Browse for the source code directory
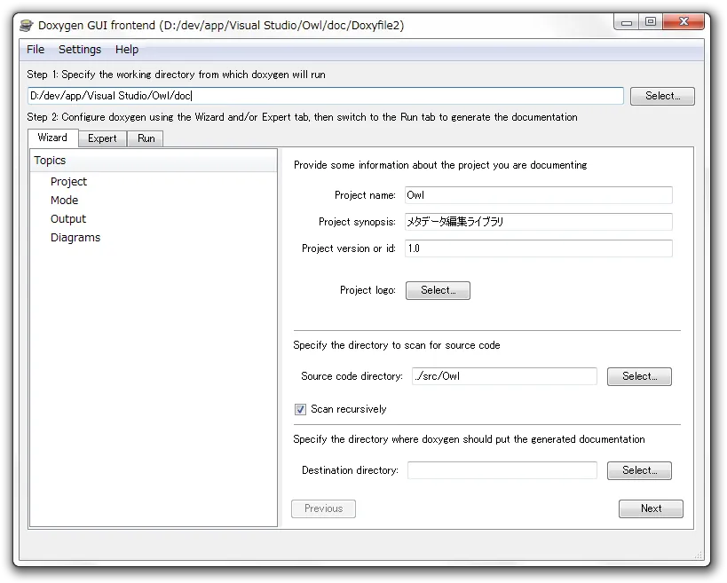 (x=639, y=376)
